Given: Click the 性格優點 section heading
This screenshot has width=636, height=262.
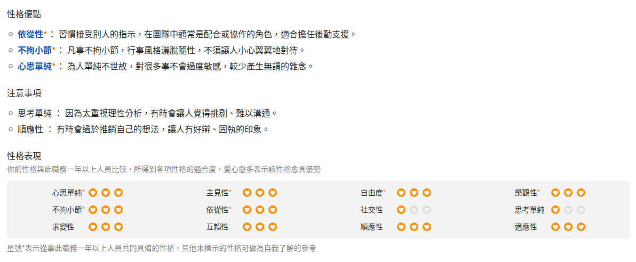Looking at the screenshot, I should (24, 14).
